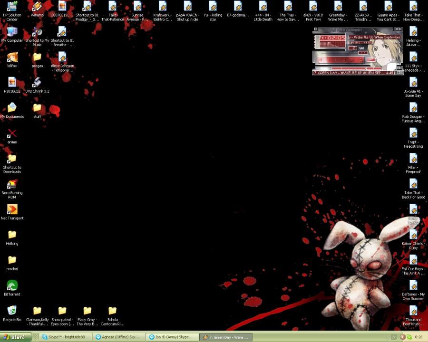Click the previous track button in Winamp
Screen dimensions: 428x342
click(x=321, y=60)
